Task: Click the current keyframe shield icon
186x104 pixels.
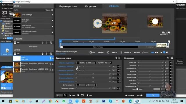Action: coord(164,52)
